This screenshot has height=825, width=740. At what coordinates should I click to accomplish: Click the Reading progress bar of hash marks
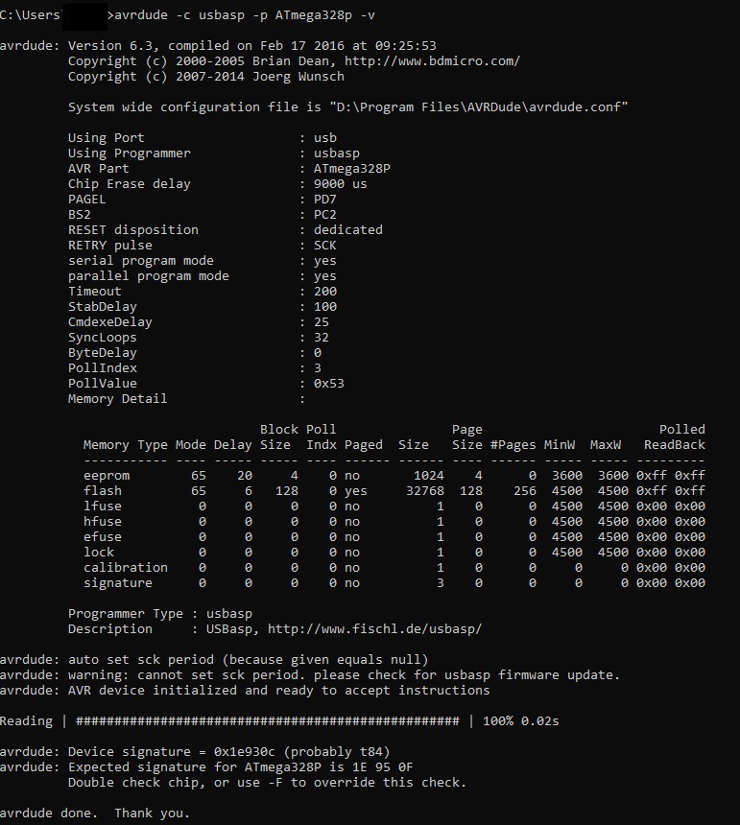pyautogui.click(x=267, y=721)
